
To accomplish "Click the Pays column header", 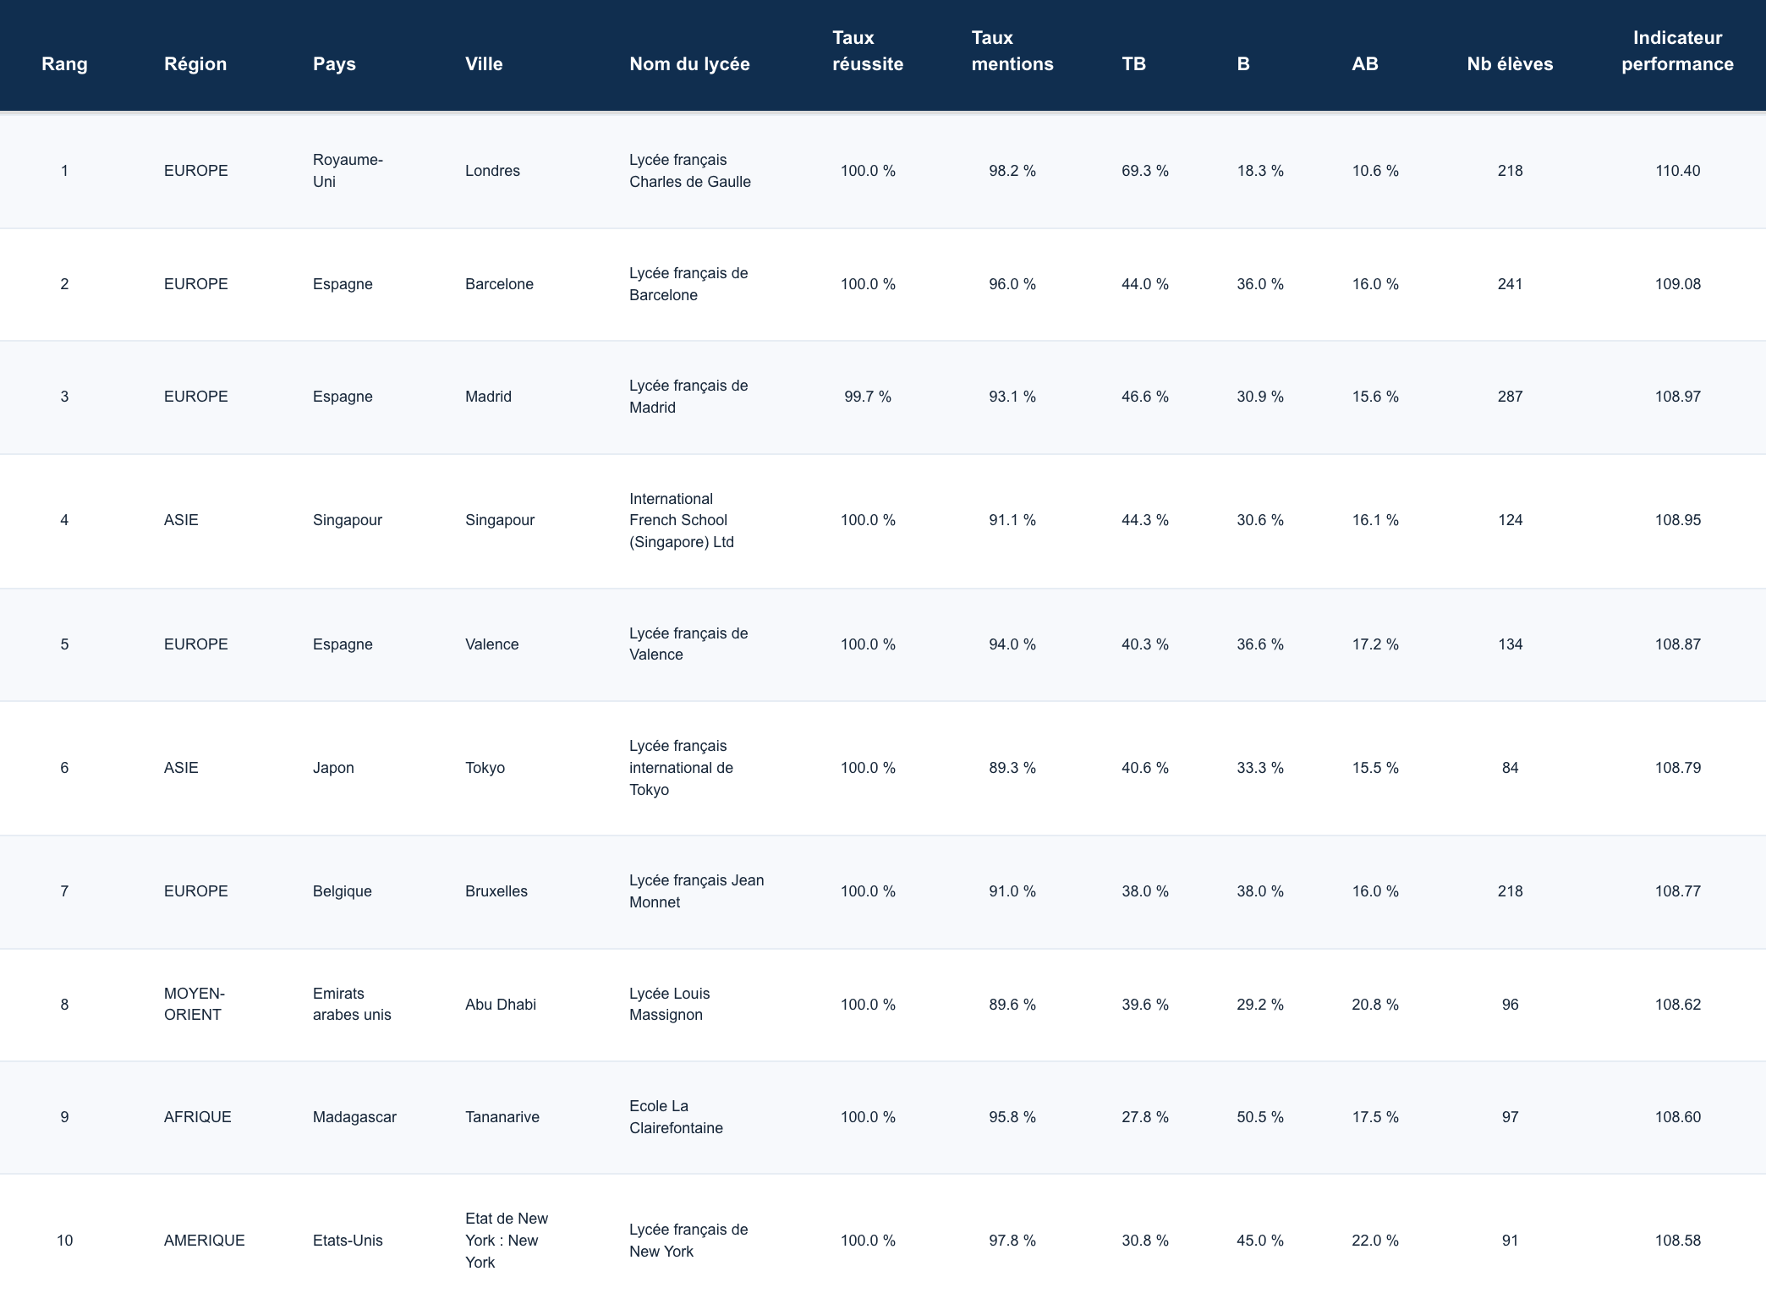I will tap(334, 63).
